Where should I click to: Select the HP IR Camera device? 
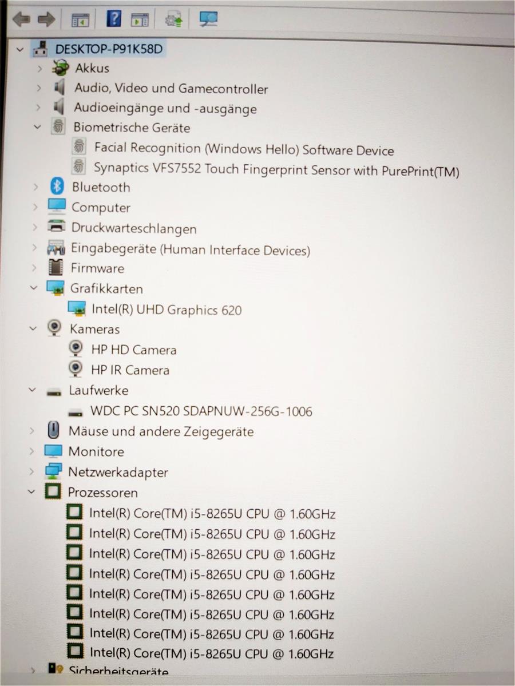point(130,370)
